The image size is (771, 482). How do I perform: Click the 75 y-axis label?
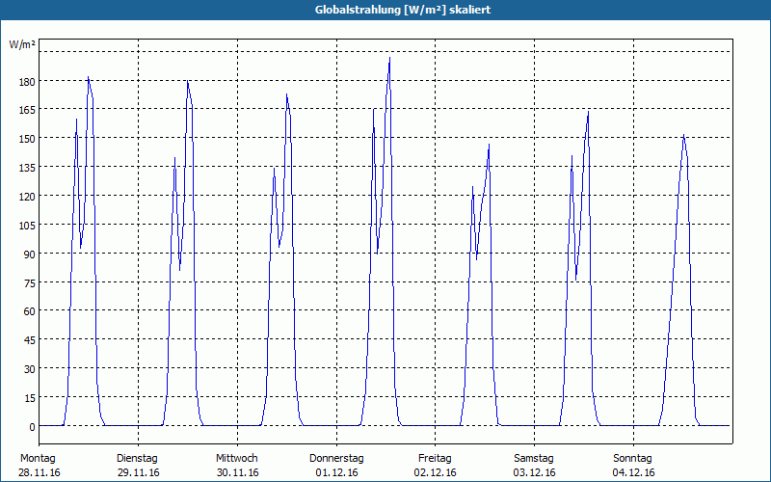click(29, 282)
